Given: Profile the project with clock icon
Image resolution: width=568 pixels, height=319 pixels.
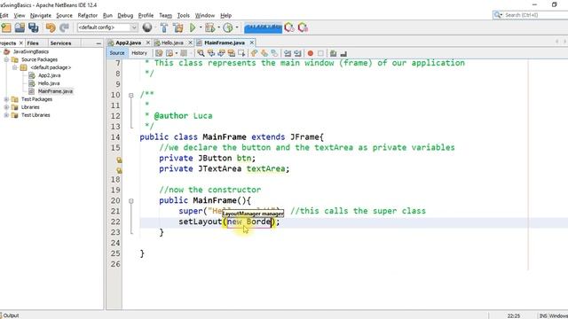Looking at the screenshot, I should click(228, 27).
